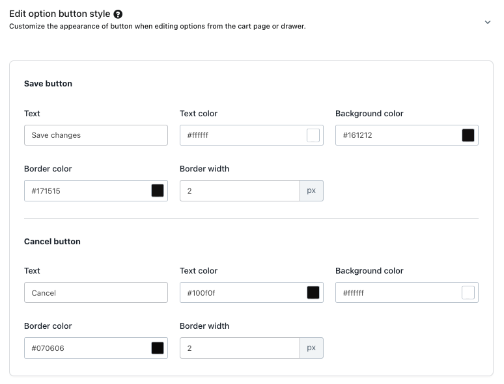Open Cancel button text color swatch
The image size is (504, 384).
pyautogui.click(x=313, y=292)
